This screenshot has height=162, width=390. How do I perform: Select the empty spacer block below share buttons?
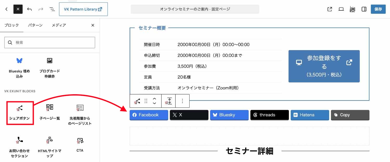tap(250, 136)
